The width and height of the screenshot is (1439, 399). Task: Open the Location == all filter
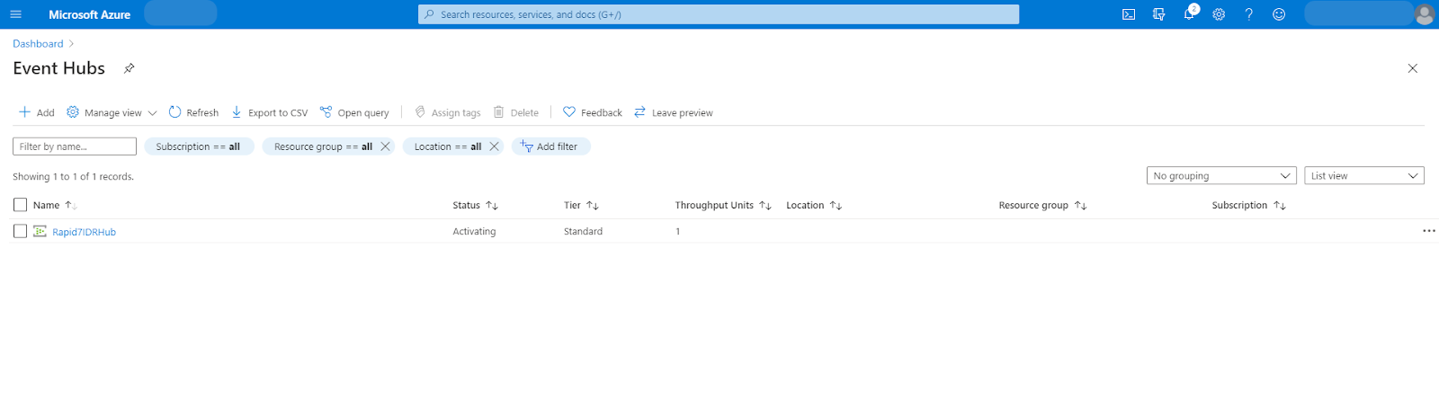447,146
